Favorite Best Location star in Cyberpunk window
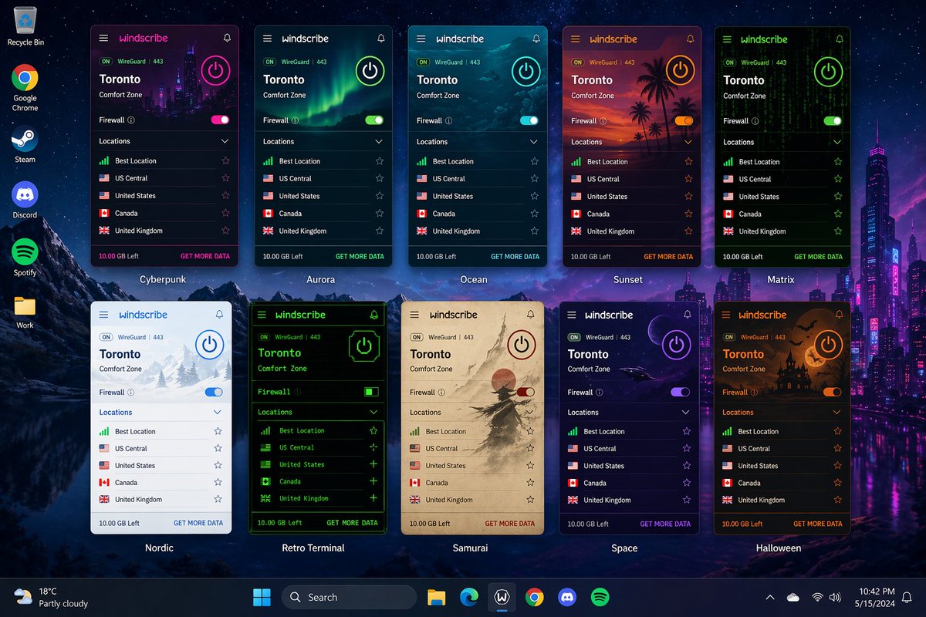This screenshot has height=617, width=926. point(225,160)
